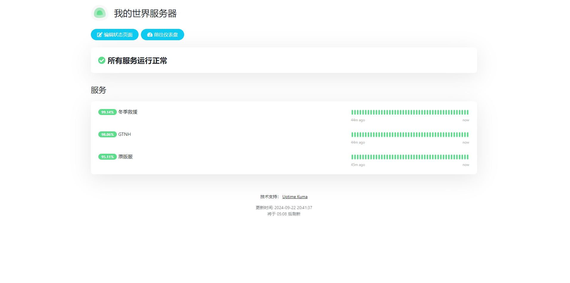The image size is (570, 283).
Task: Select the 冬季救援 service name
Action: pos(128,112)
